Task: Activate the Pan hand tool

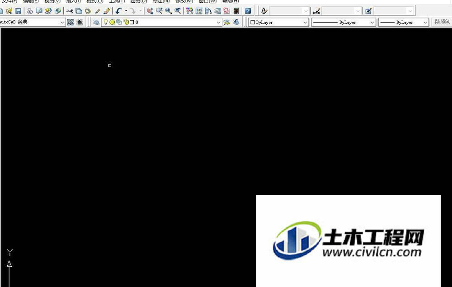Action: pyautogui.click(x=150, y=11)
